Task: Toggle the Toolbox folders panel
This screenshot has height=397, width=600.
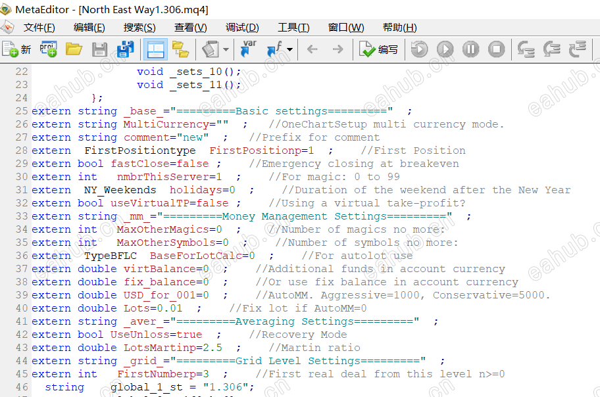Action: pos(181,49)
